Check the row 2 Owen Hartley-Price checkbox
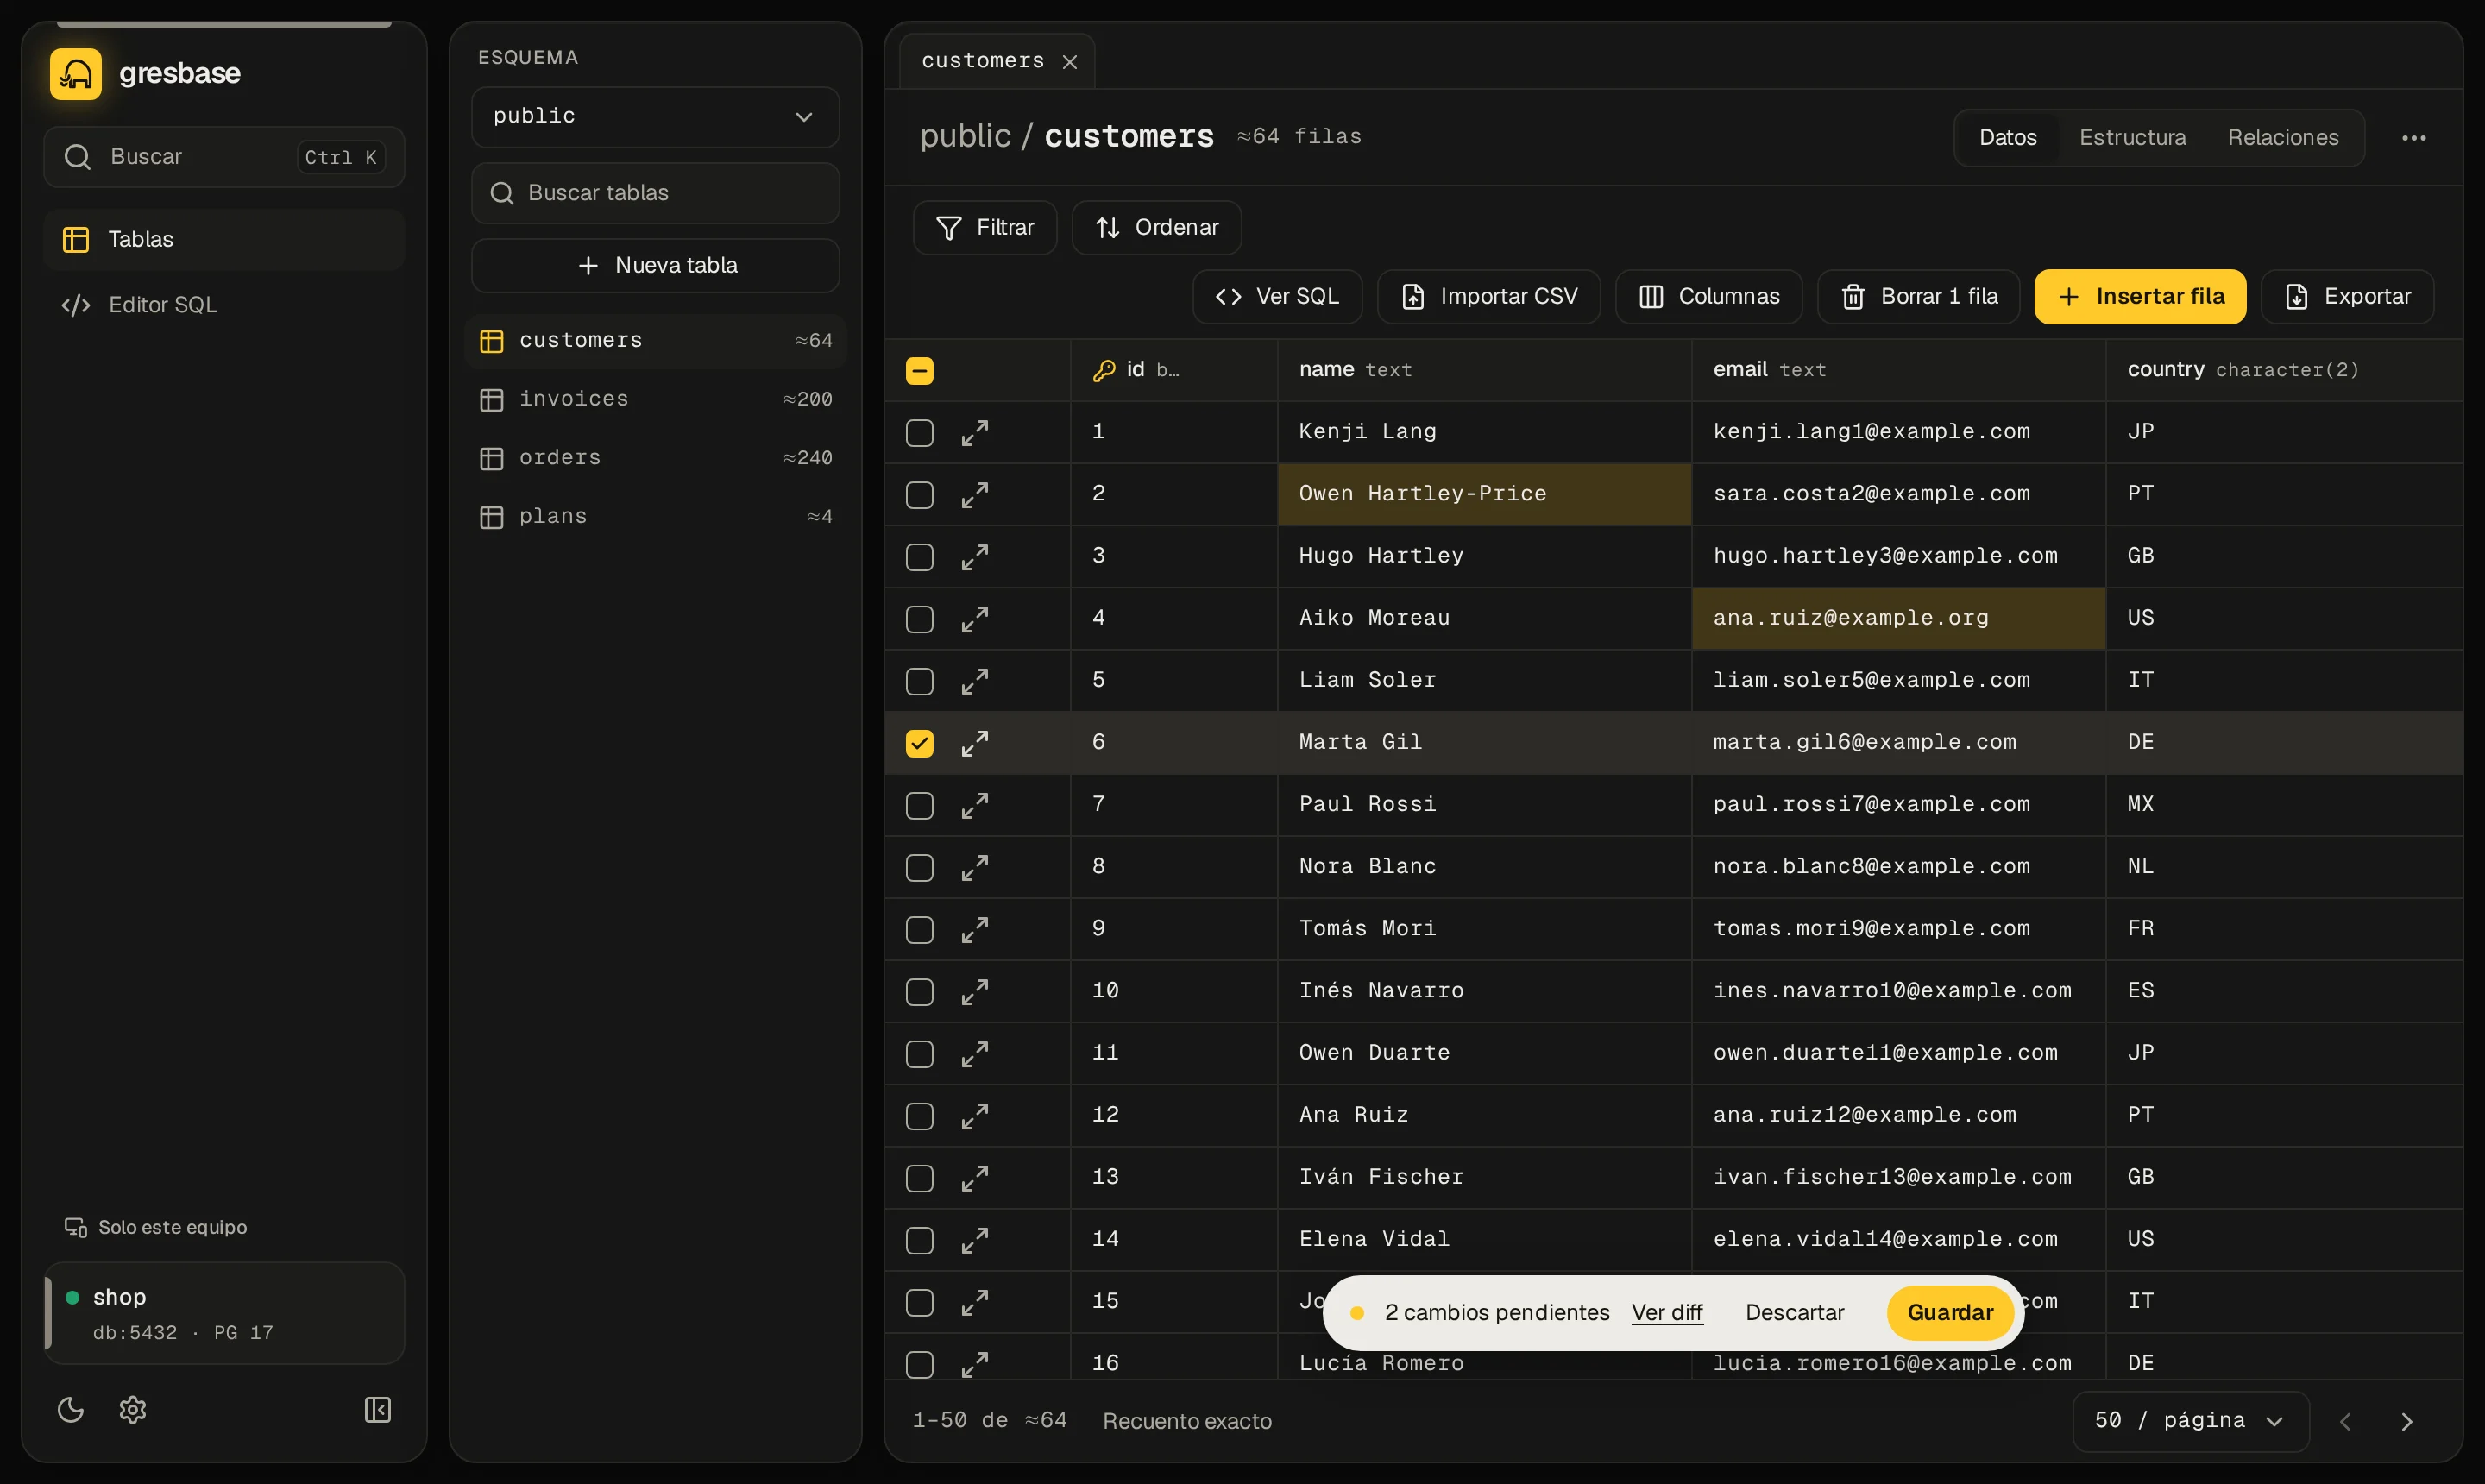 tap(920, 495)
